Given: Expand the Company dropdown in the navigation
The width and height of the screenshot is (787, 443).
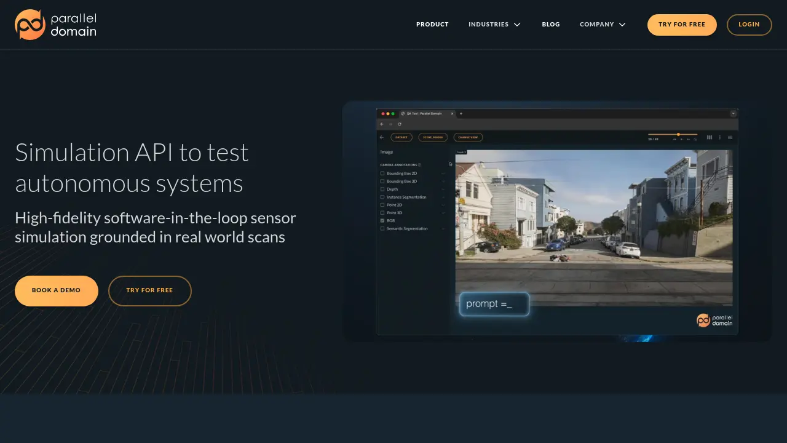Looking at the screenshot, I should click(603, 25).
